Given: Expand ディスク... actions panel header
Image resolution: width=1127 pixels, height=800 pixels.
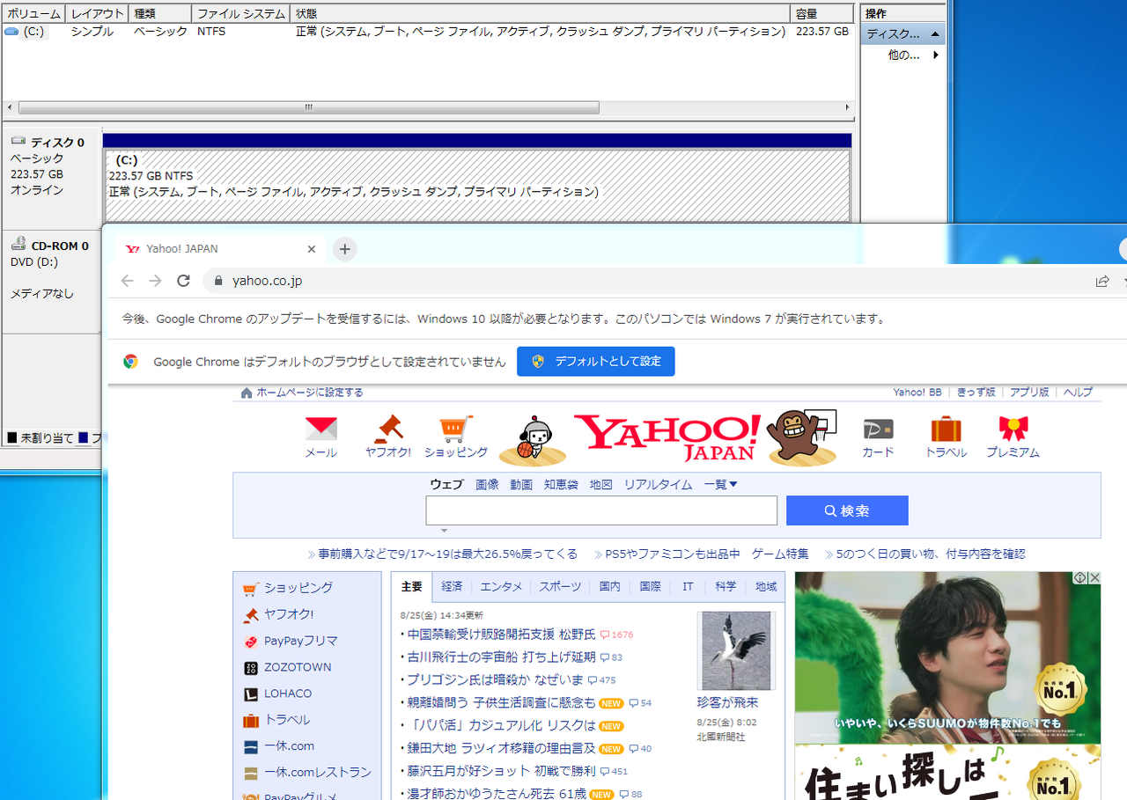Looking at the screenshot, I should point(904,34).
